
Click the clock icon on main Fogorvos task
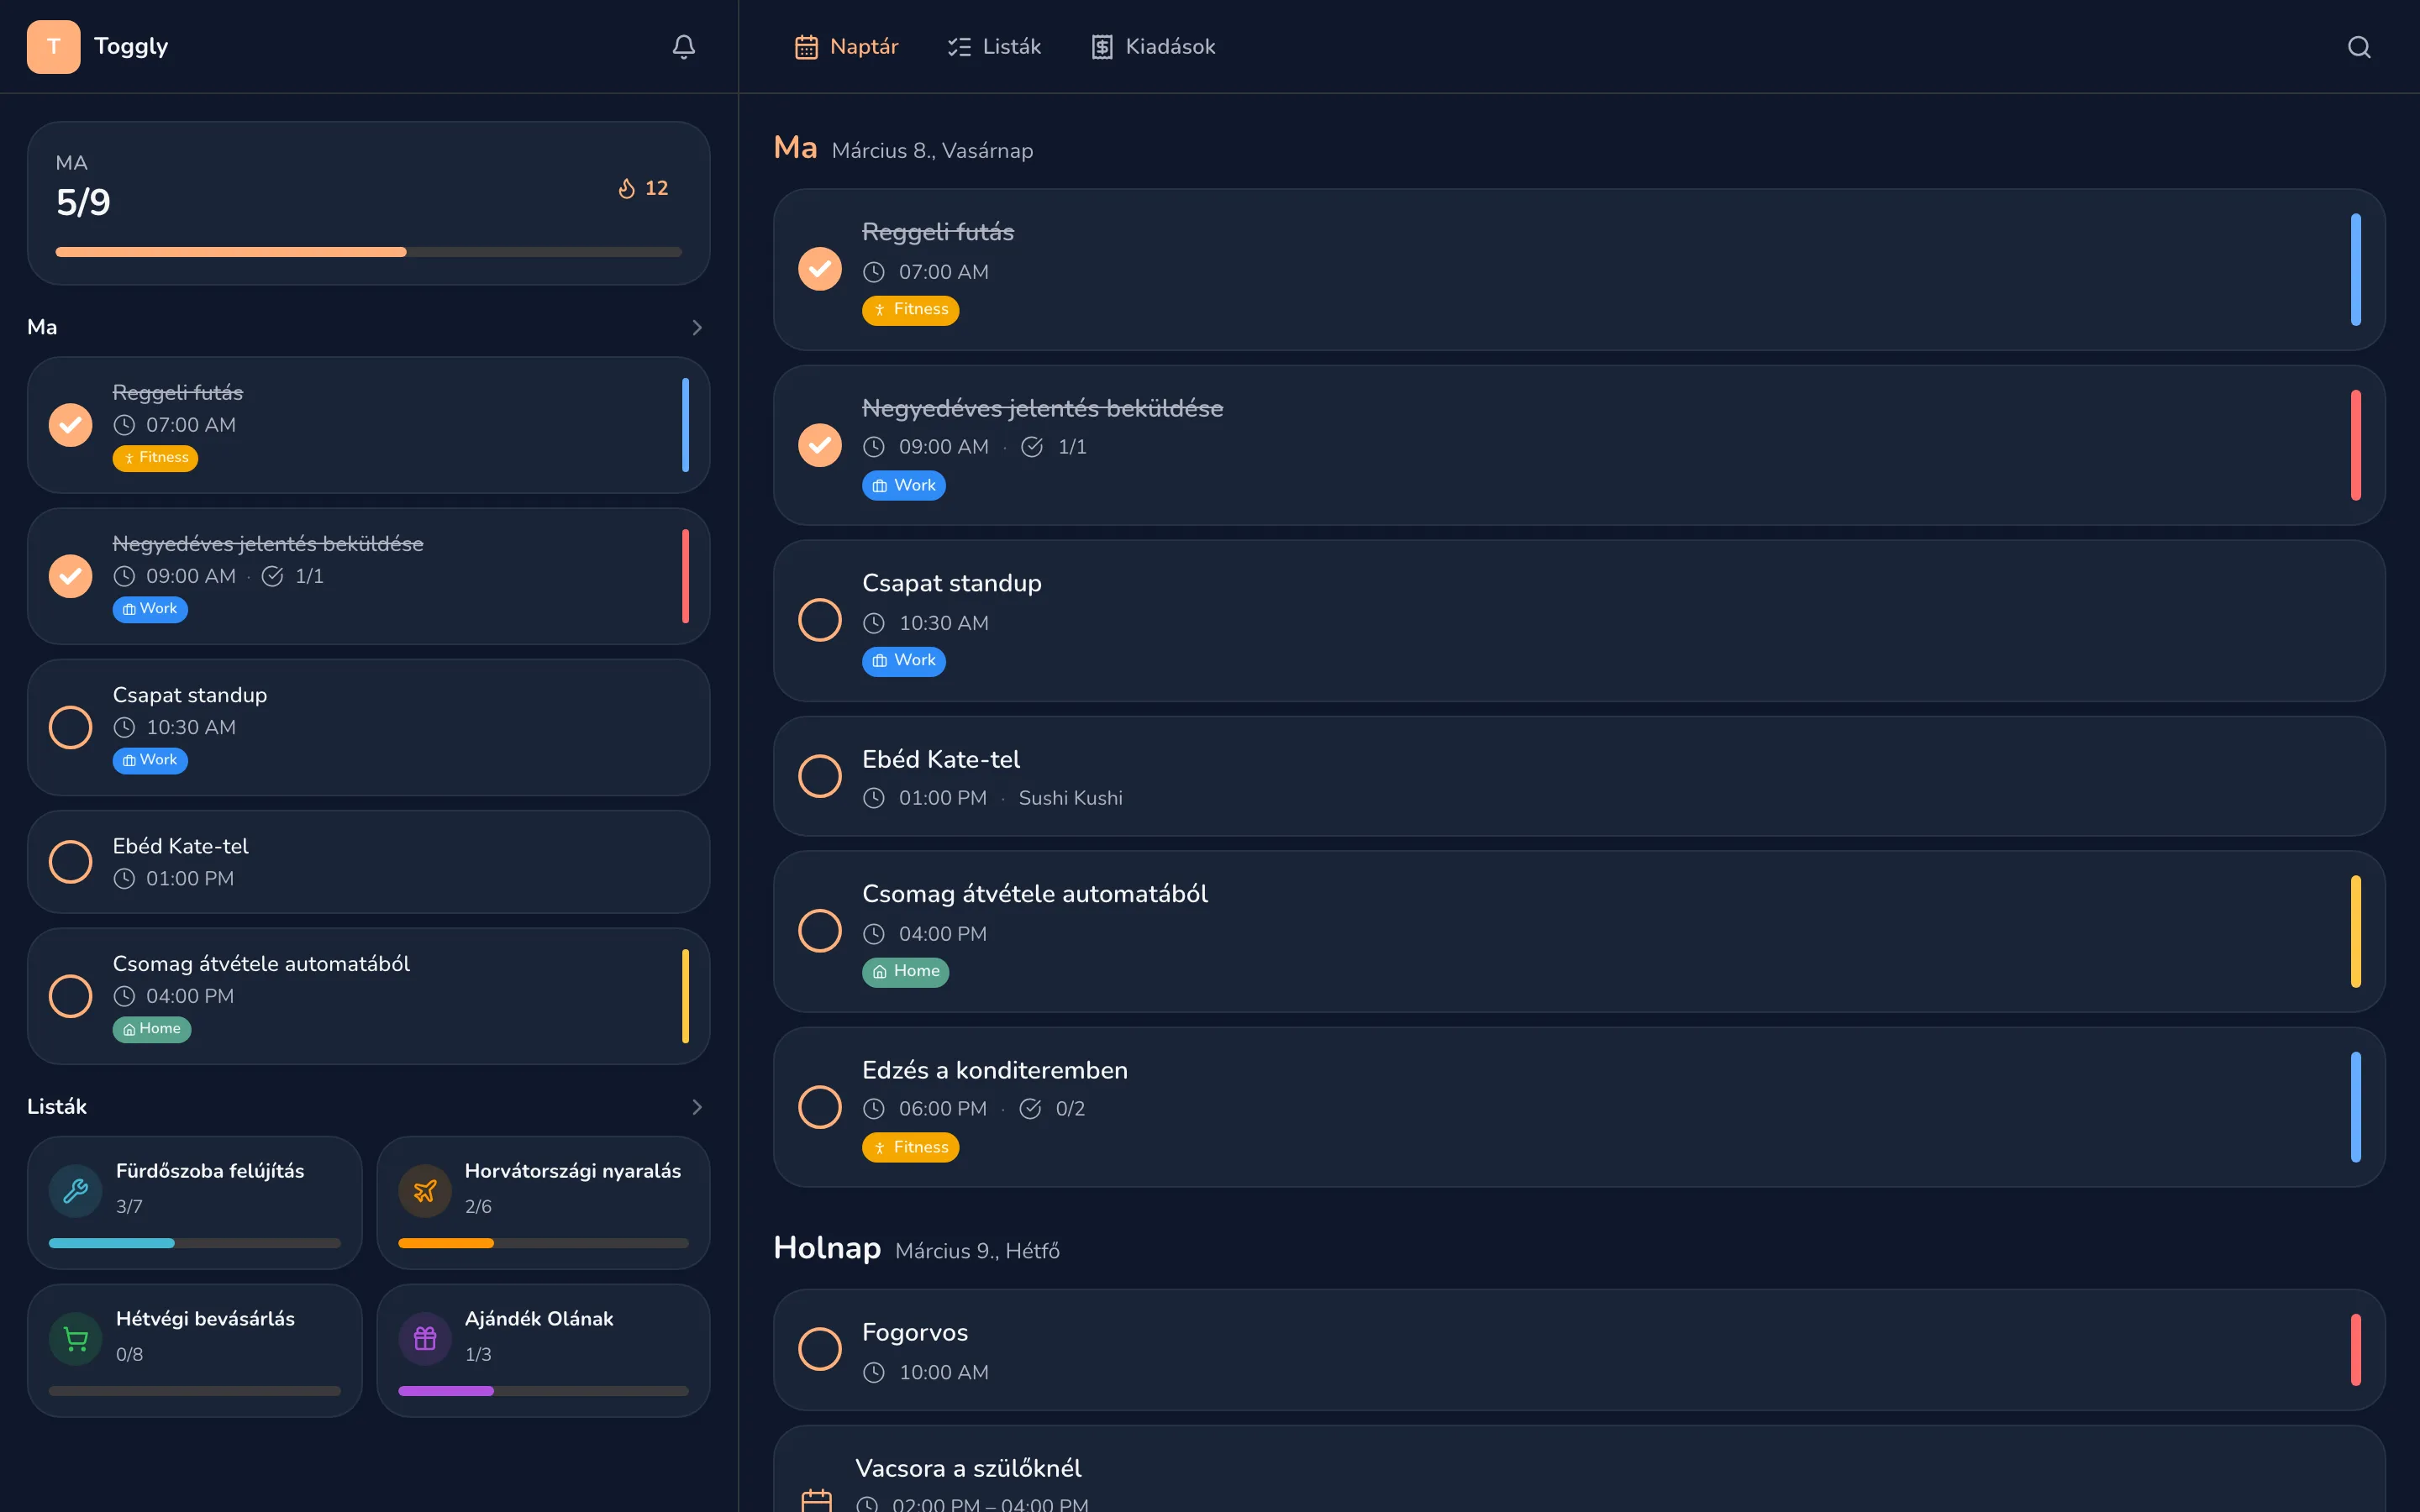(x=874, y=1372)
